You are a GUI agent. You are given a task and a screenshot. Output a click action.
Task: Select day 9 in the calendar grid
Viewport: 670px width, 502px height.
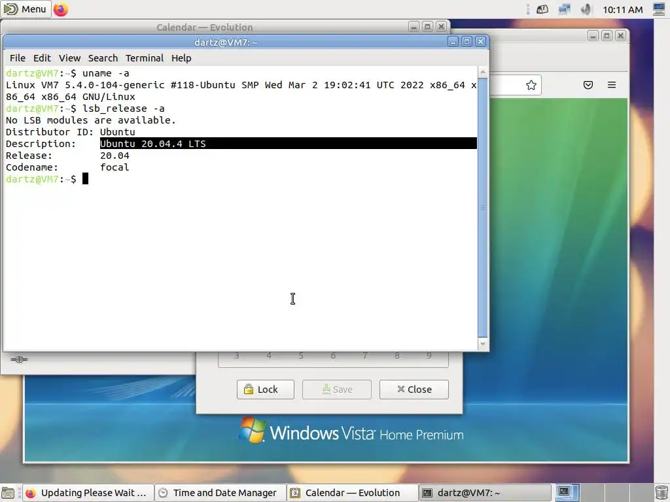[x=429, y=356]
